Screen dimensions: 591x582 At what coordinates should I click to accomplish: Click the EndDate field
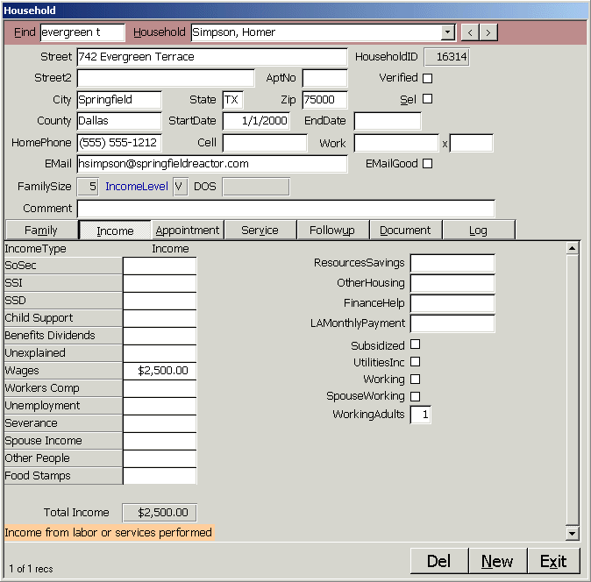pos(388,121)
